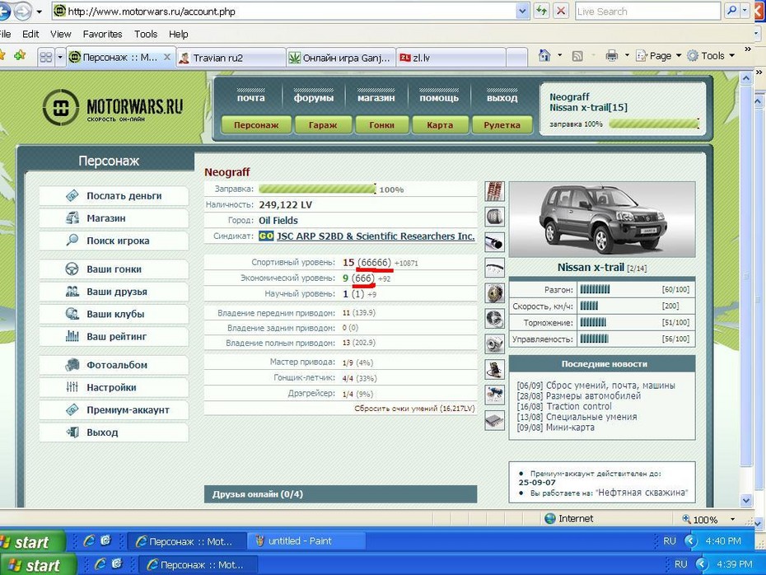Close the Персонаж browser tab

pyautogui.click(x=167, y=57)
